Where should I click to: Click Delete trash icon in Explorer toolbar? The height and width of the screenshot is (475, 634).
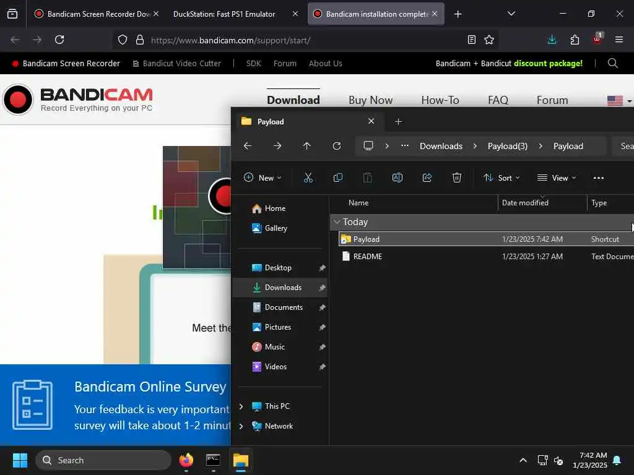click(x=457, y=178)
